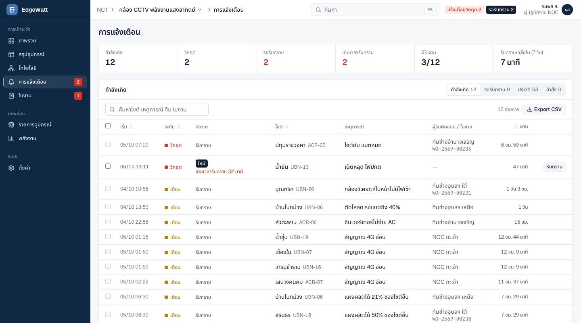The height and width of the screenshot is (323, 581).
Task: Acknowledge น้ำยืน alert with รับทราบ button
Action: [554, 167]
